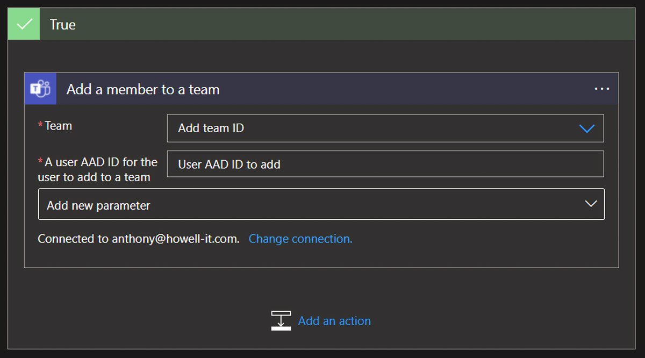
Task: Click the Add an action link
Action: (x=334, y=321)
